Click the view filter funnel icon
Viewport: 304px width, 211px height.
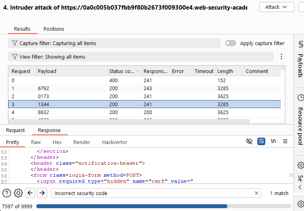[x=14, y=57]
